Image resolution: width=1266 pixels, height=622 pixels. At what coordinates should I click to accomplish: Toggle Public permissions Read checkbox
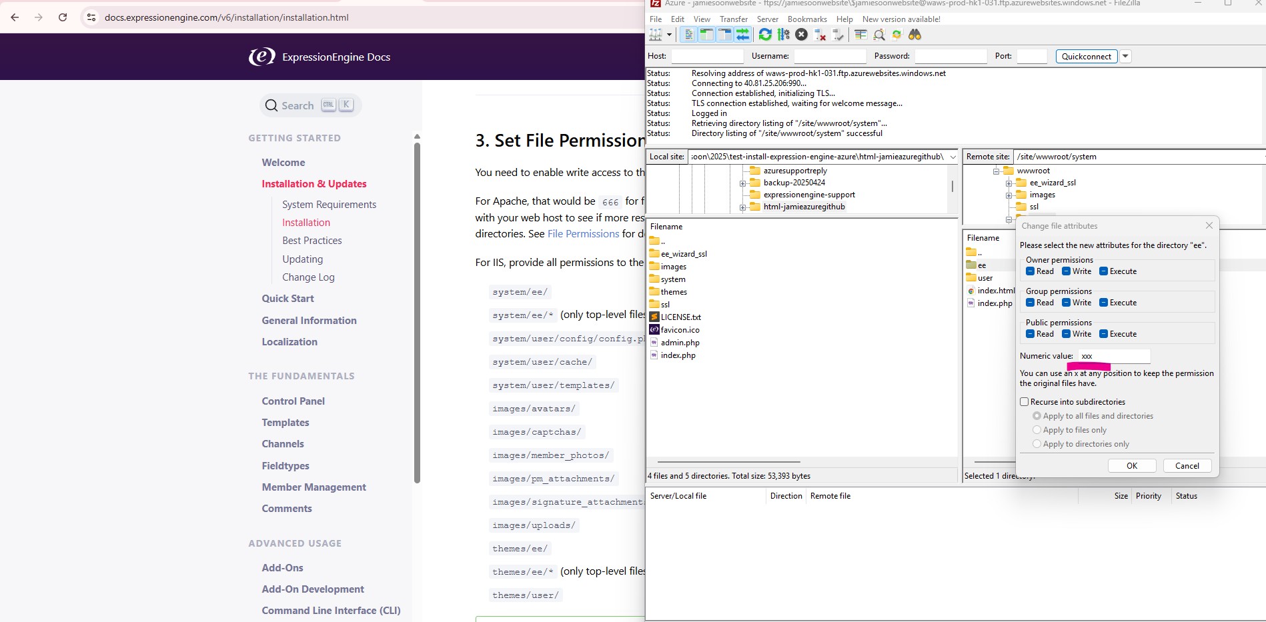tap(1031, 334)
